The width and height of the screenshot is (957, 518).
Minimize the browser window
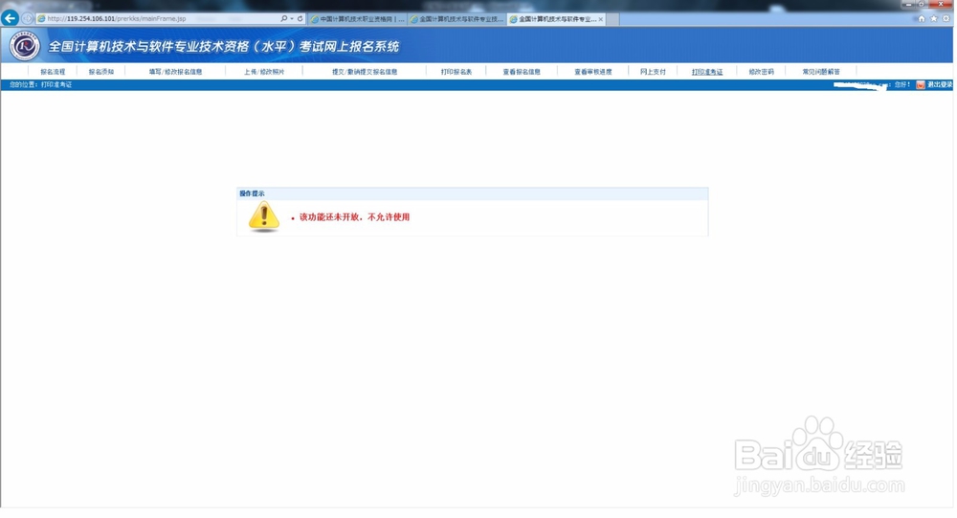(x=909, y=4)
